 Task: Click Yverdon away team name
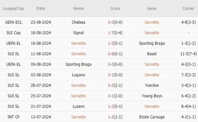click(152, 85)
